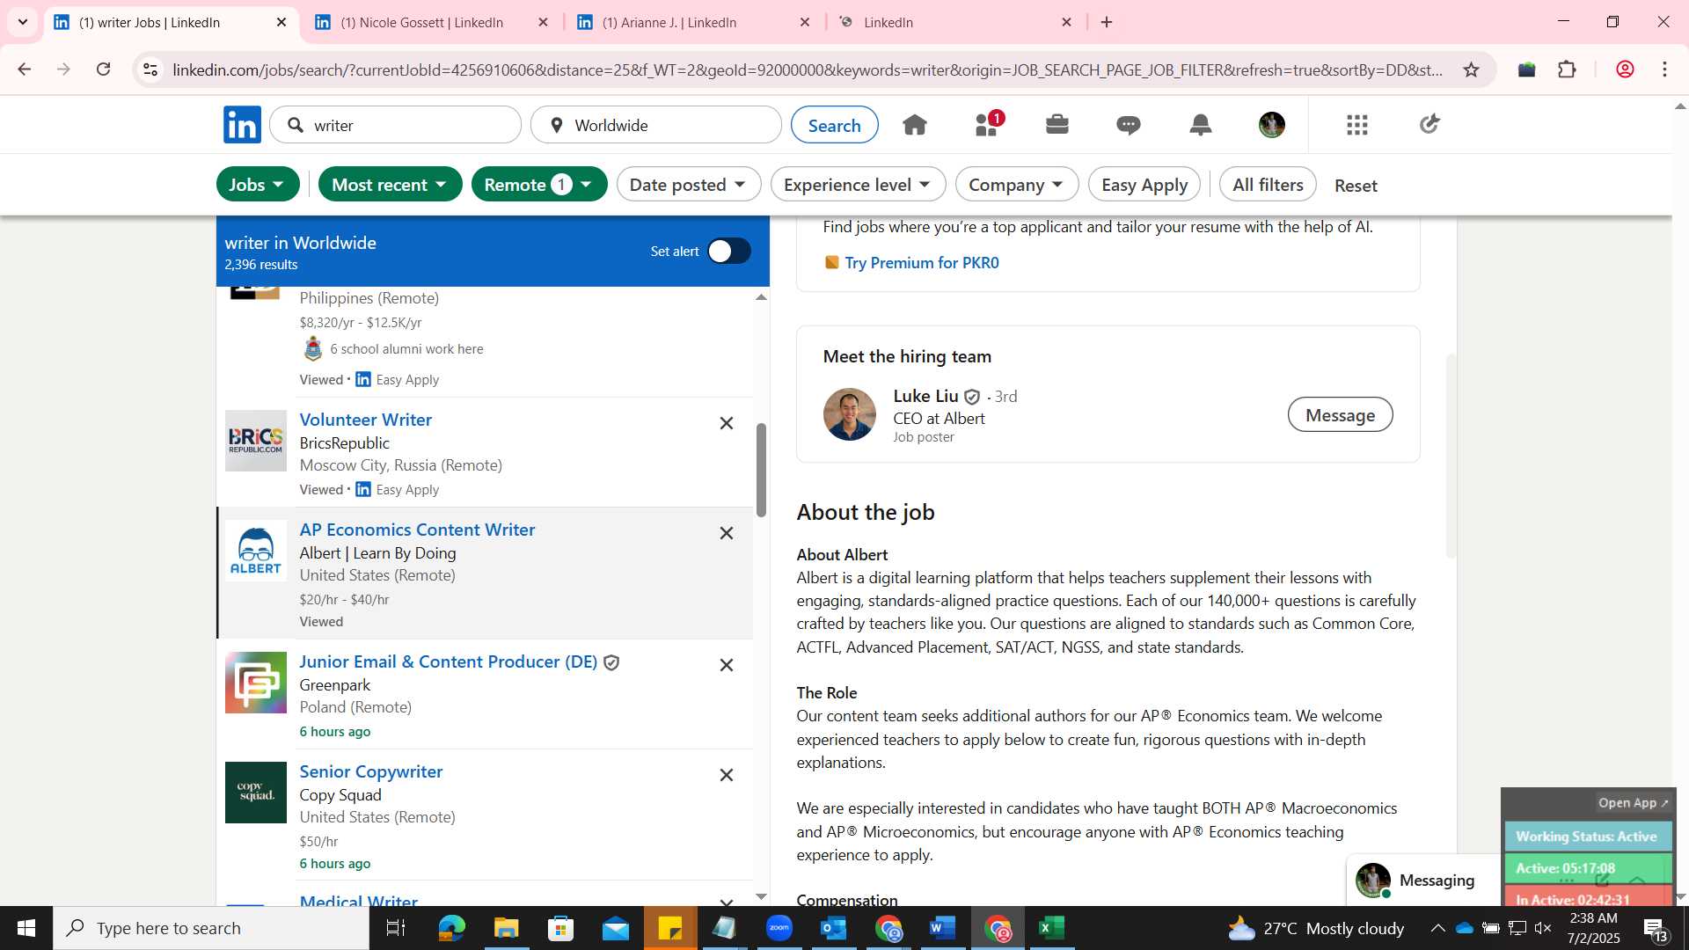Toggle the Set alert switch
1689x950 pixels.
[729, 252]
